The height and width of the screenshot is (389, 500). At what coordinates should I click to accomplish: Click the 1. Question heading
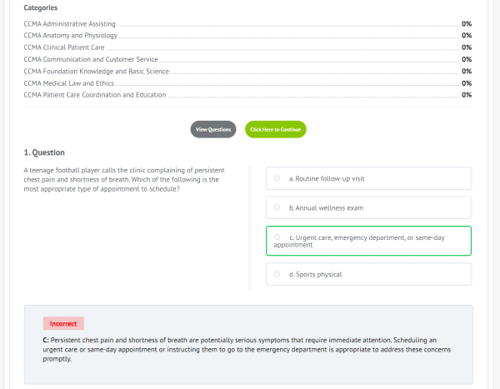coord(44,152)
